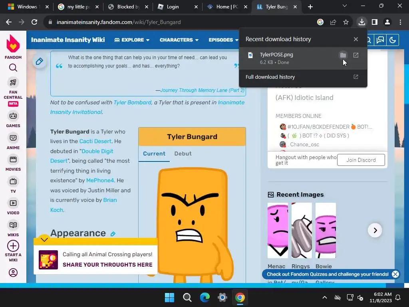
Task: Open the wiki discussions icon
Action: (380, 40)
